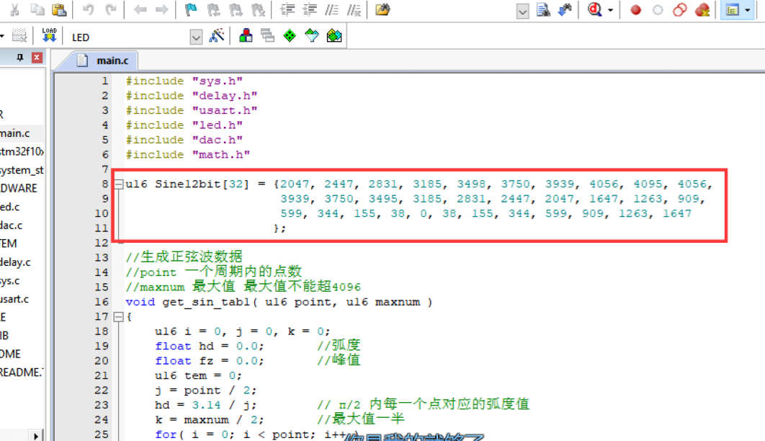Collapse the Sine12bit array fold marker
765x441 pixels.
[x=119, y=184]
